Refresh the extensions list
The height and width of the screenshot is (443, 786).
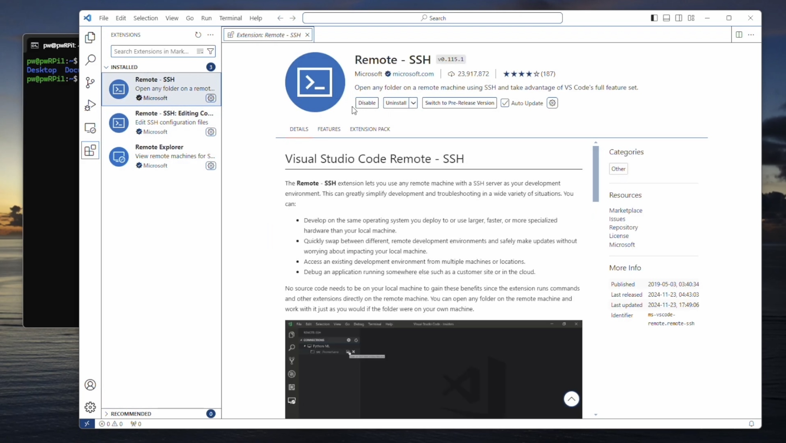pos(198,35)
